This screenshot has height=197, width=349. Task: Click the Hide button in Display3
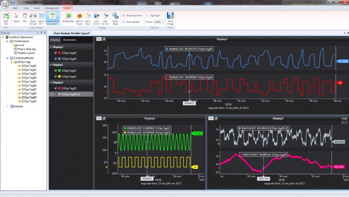pos(344,119)
